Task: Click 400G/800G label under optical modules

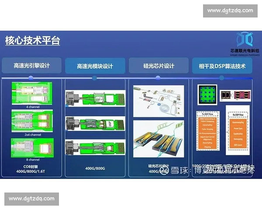Action: [x=95, y=168]
